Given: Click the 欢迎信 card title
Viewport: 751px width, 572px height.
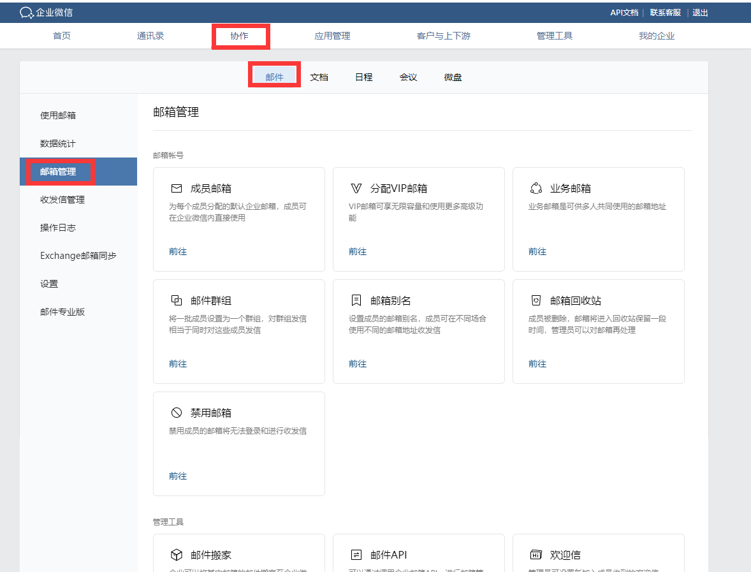Looking at the screenshot, I should point(565,555).
